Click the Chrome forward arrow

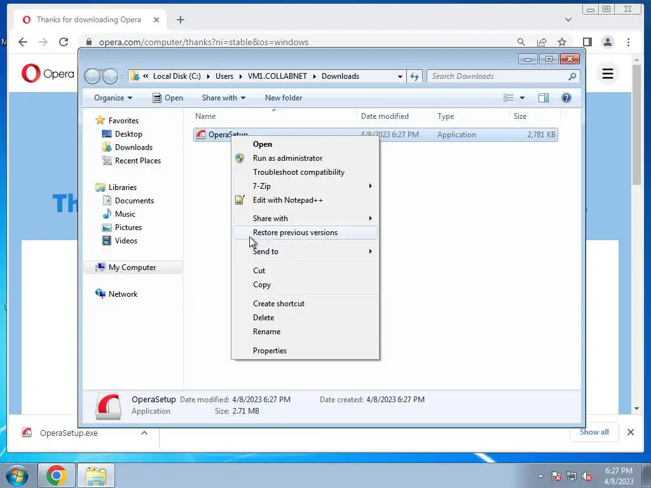(x=43, y=42)
